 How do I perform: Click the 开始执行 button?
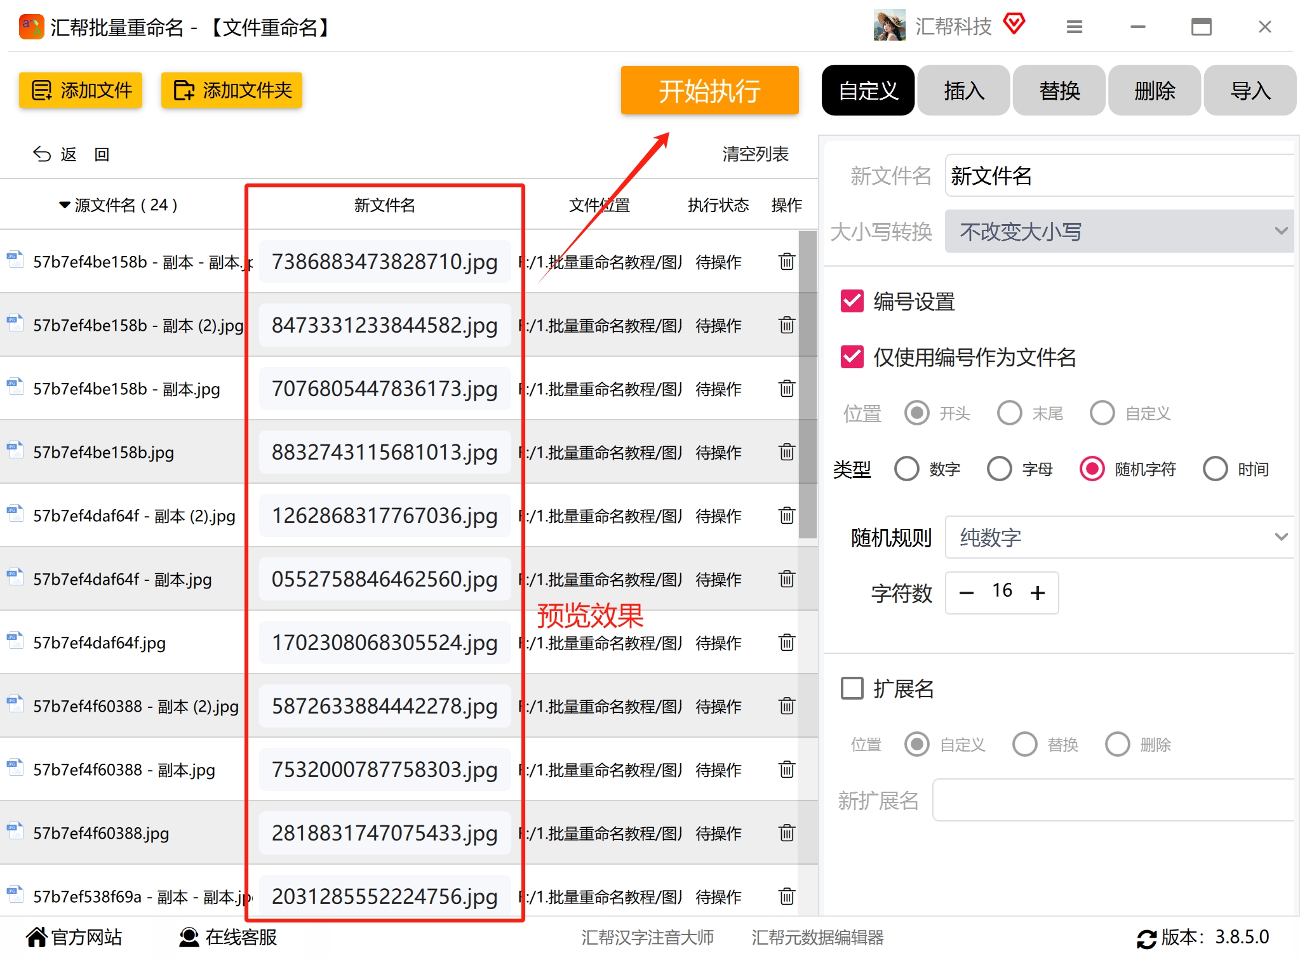(709, 91)
